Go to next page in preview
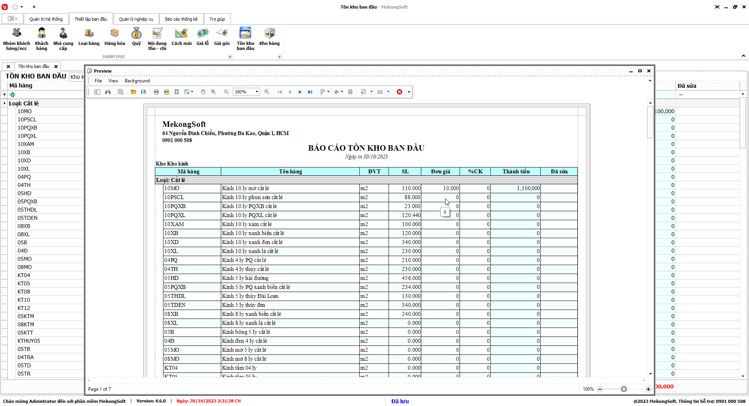749x406 pixels. (x=300, y=92)
